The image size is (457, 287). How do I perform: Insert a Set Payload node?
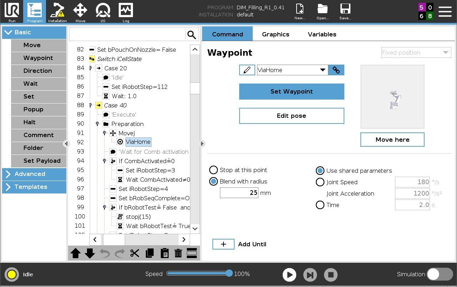pyautogui.click(x=38, y=161)
